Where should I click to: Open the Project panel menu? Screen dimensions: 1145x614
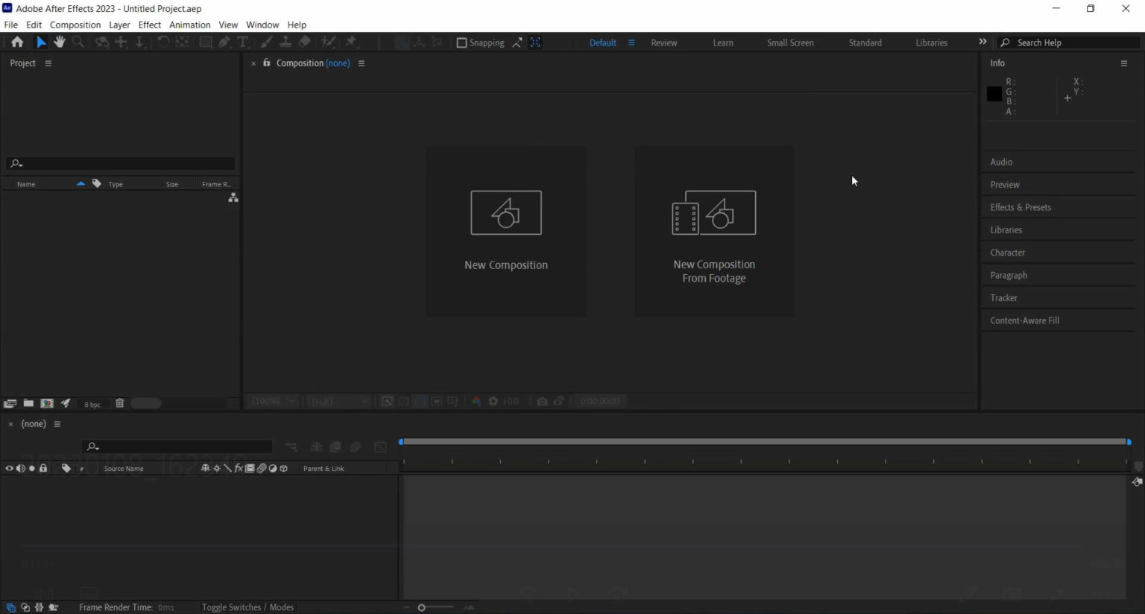[48, 63]
